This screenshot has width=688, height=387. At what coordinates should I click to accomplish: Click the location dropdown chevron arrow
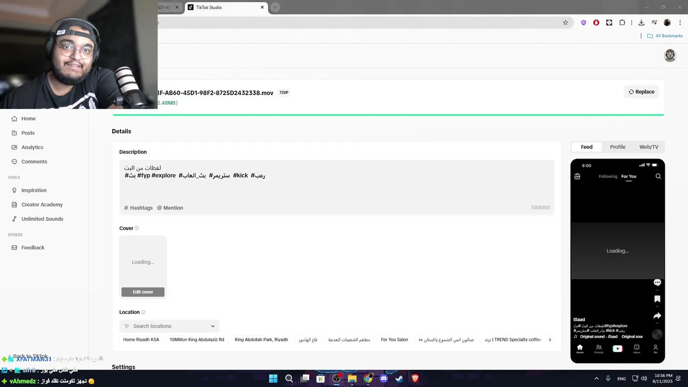pyautogui.click(x=213, y=326)
